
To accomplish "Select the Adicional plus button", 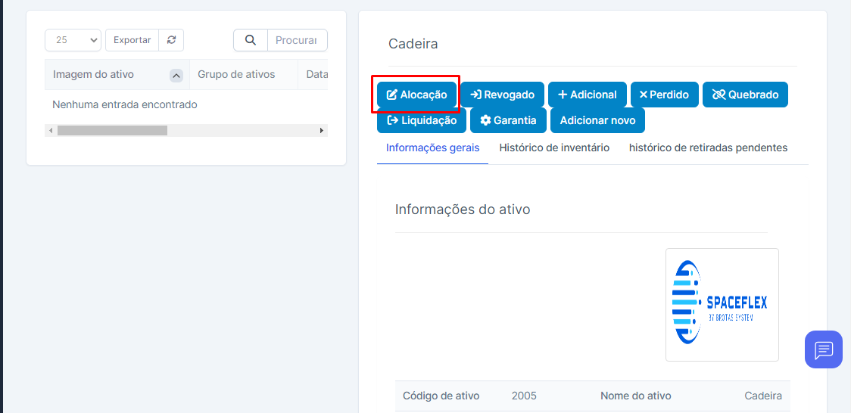I will point(587,95).
